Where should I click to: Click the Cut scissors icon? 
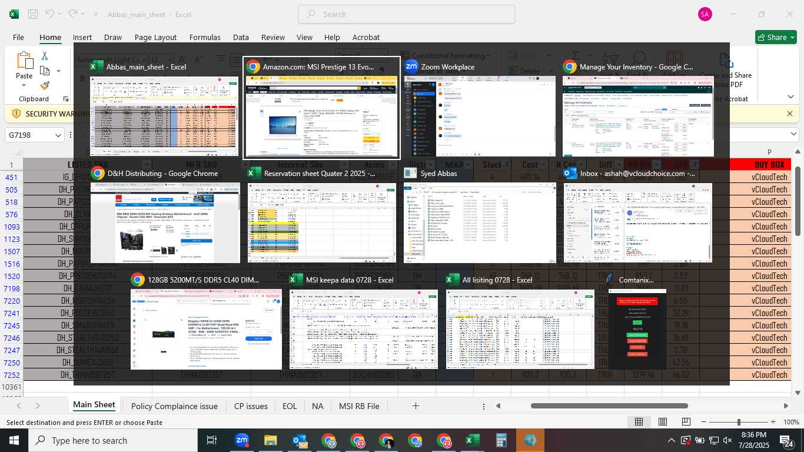(x=45, y=56)
